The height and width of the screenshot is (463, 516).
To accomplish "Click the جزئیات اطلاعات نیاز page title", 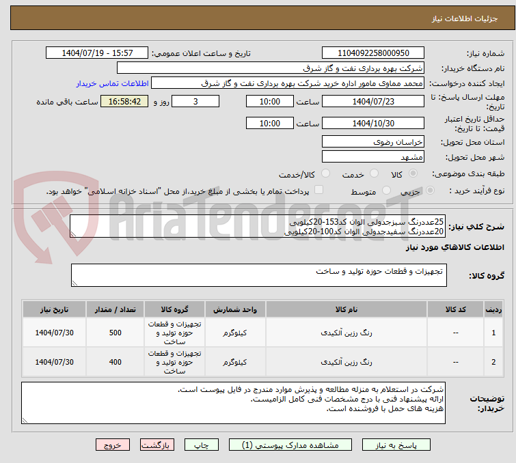I will 464,18.
